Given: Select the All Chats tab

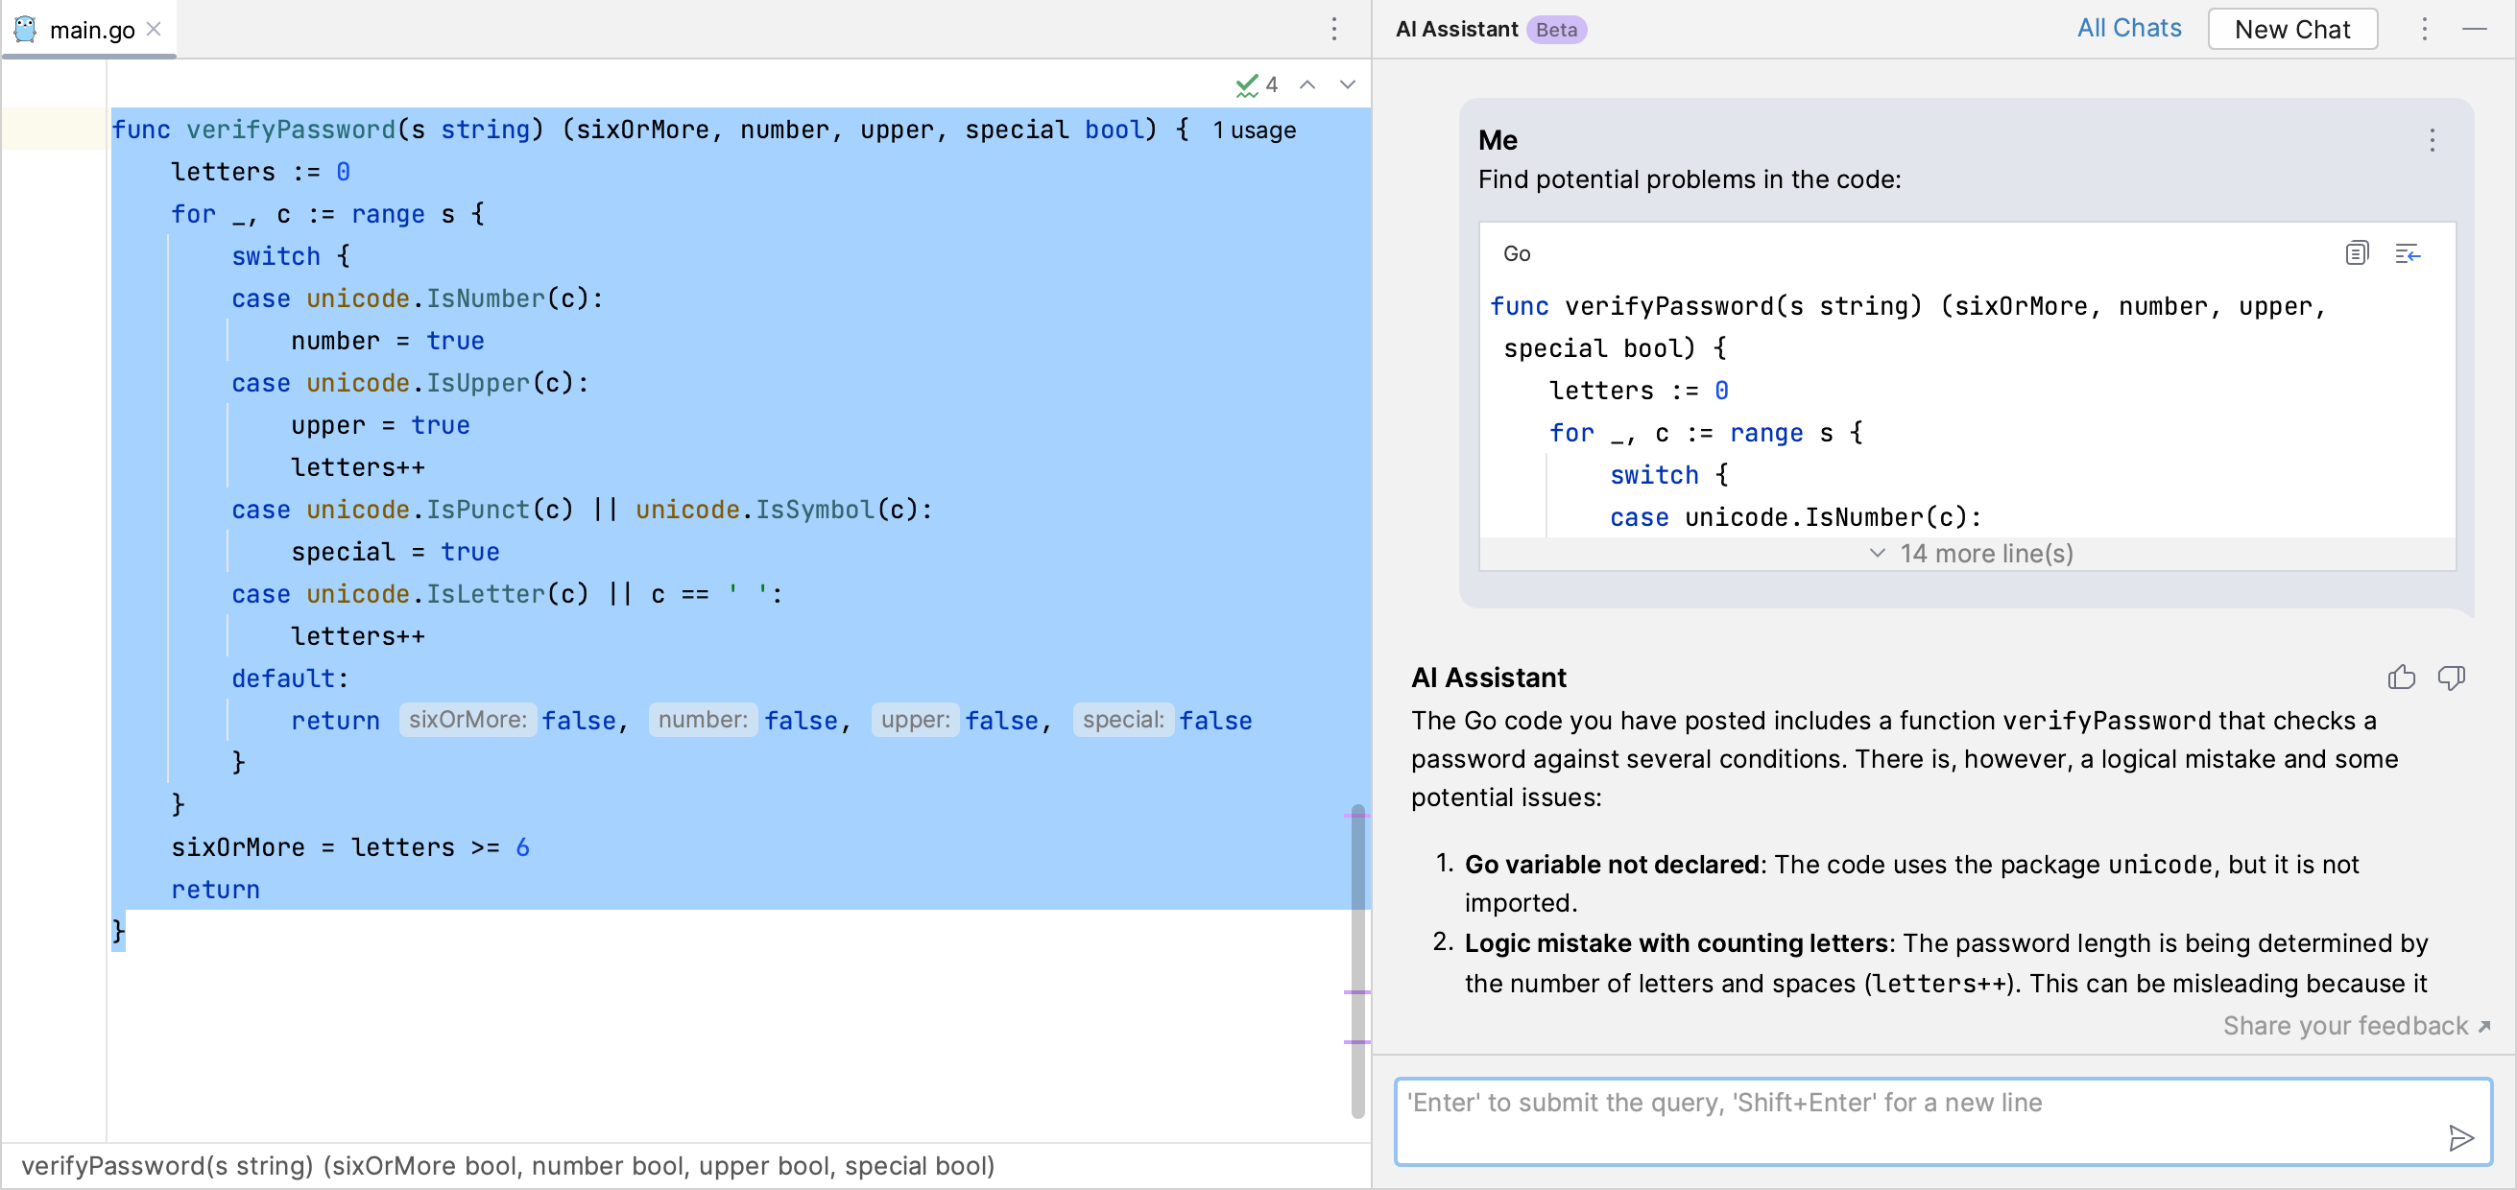Looking at the screenshot, I should tap(2127, 29).
